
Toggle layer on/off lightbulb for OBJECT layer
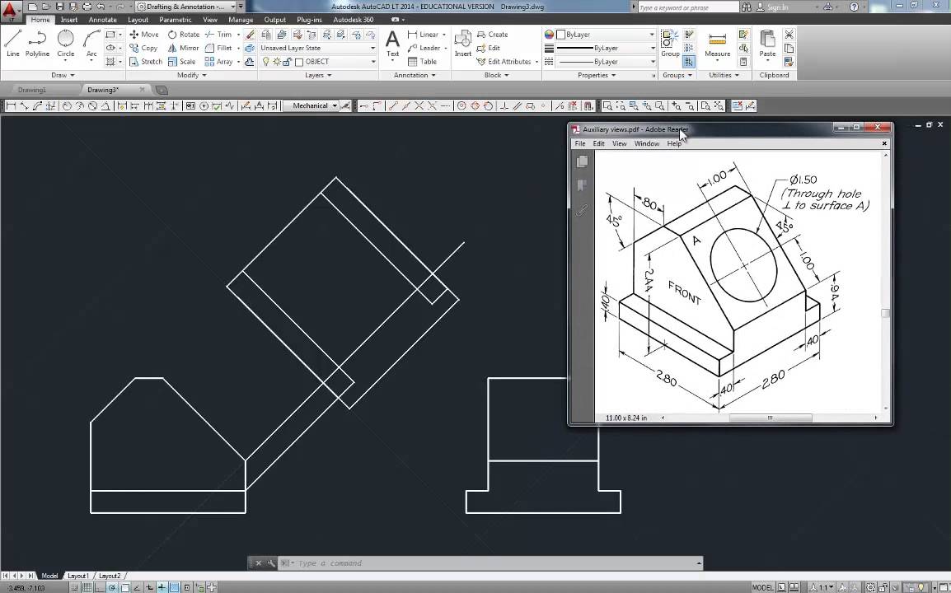(x=265, y=62)
